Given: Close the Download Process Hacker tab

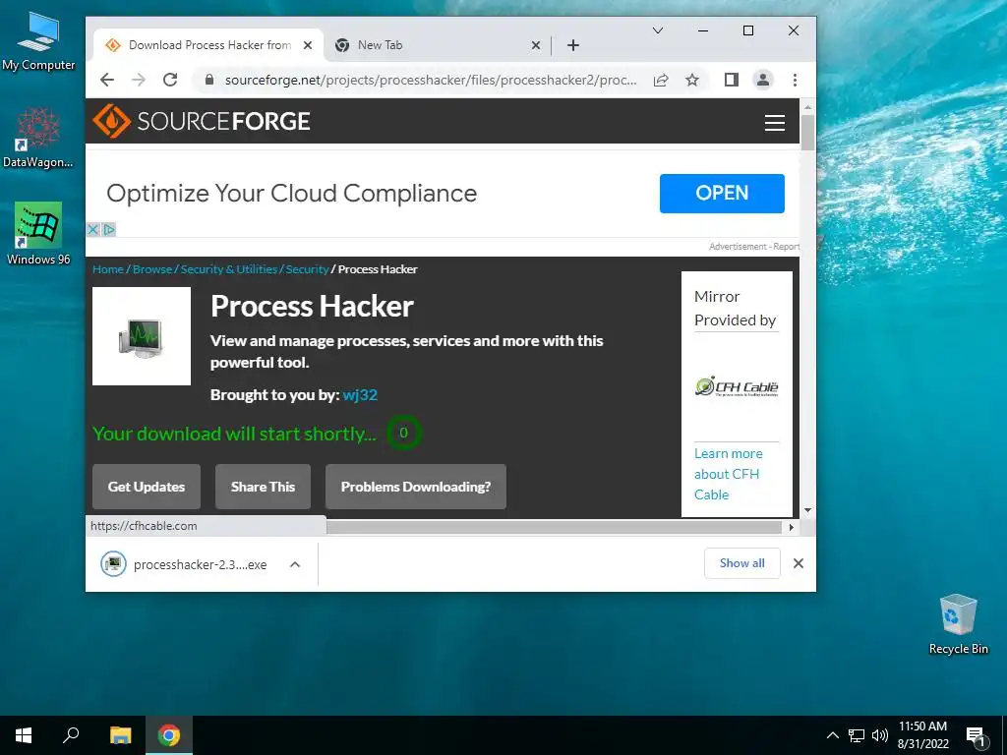Looking at the screenshot, I should [308, 45].
